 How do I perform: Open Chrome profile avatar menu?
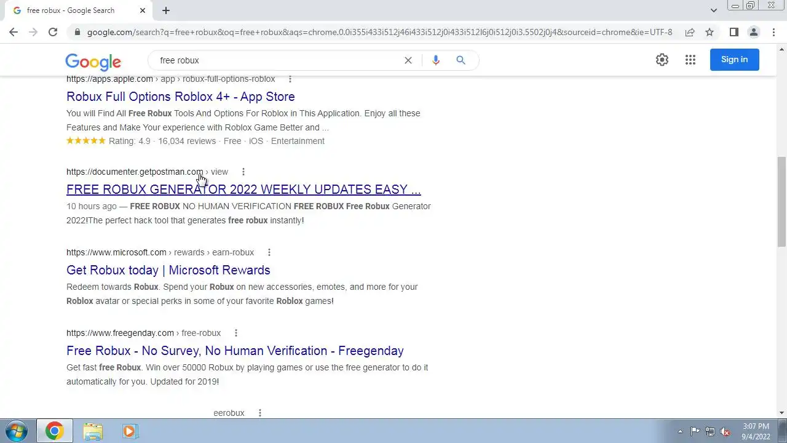click(x=753, y=32)
